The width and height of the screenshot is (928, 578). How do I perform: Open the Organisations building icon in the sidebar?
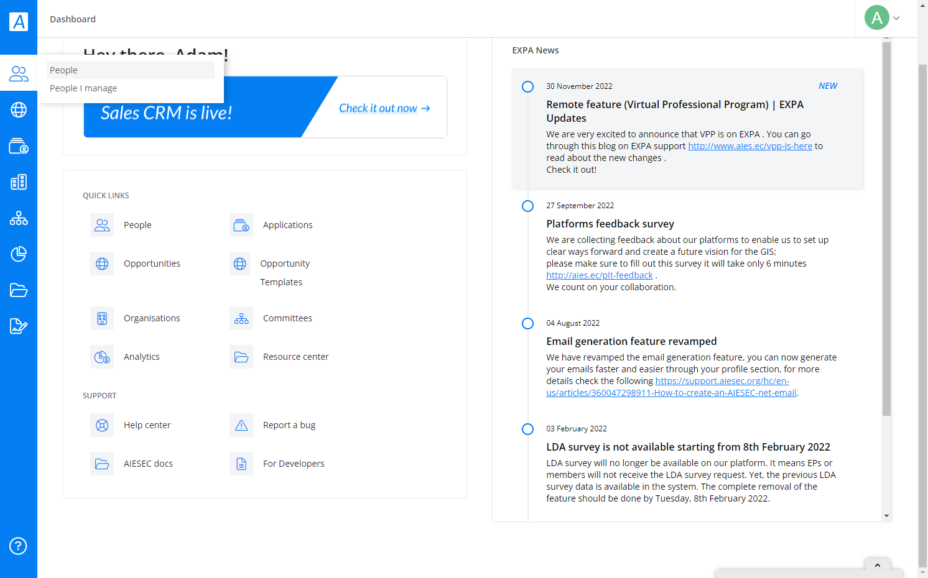19,182
